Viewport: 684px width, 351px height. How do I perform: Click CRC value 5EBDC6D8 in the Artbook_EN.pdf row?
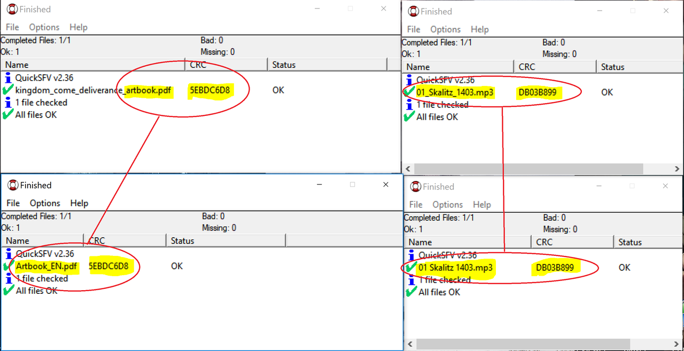tap(108, 266)
